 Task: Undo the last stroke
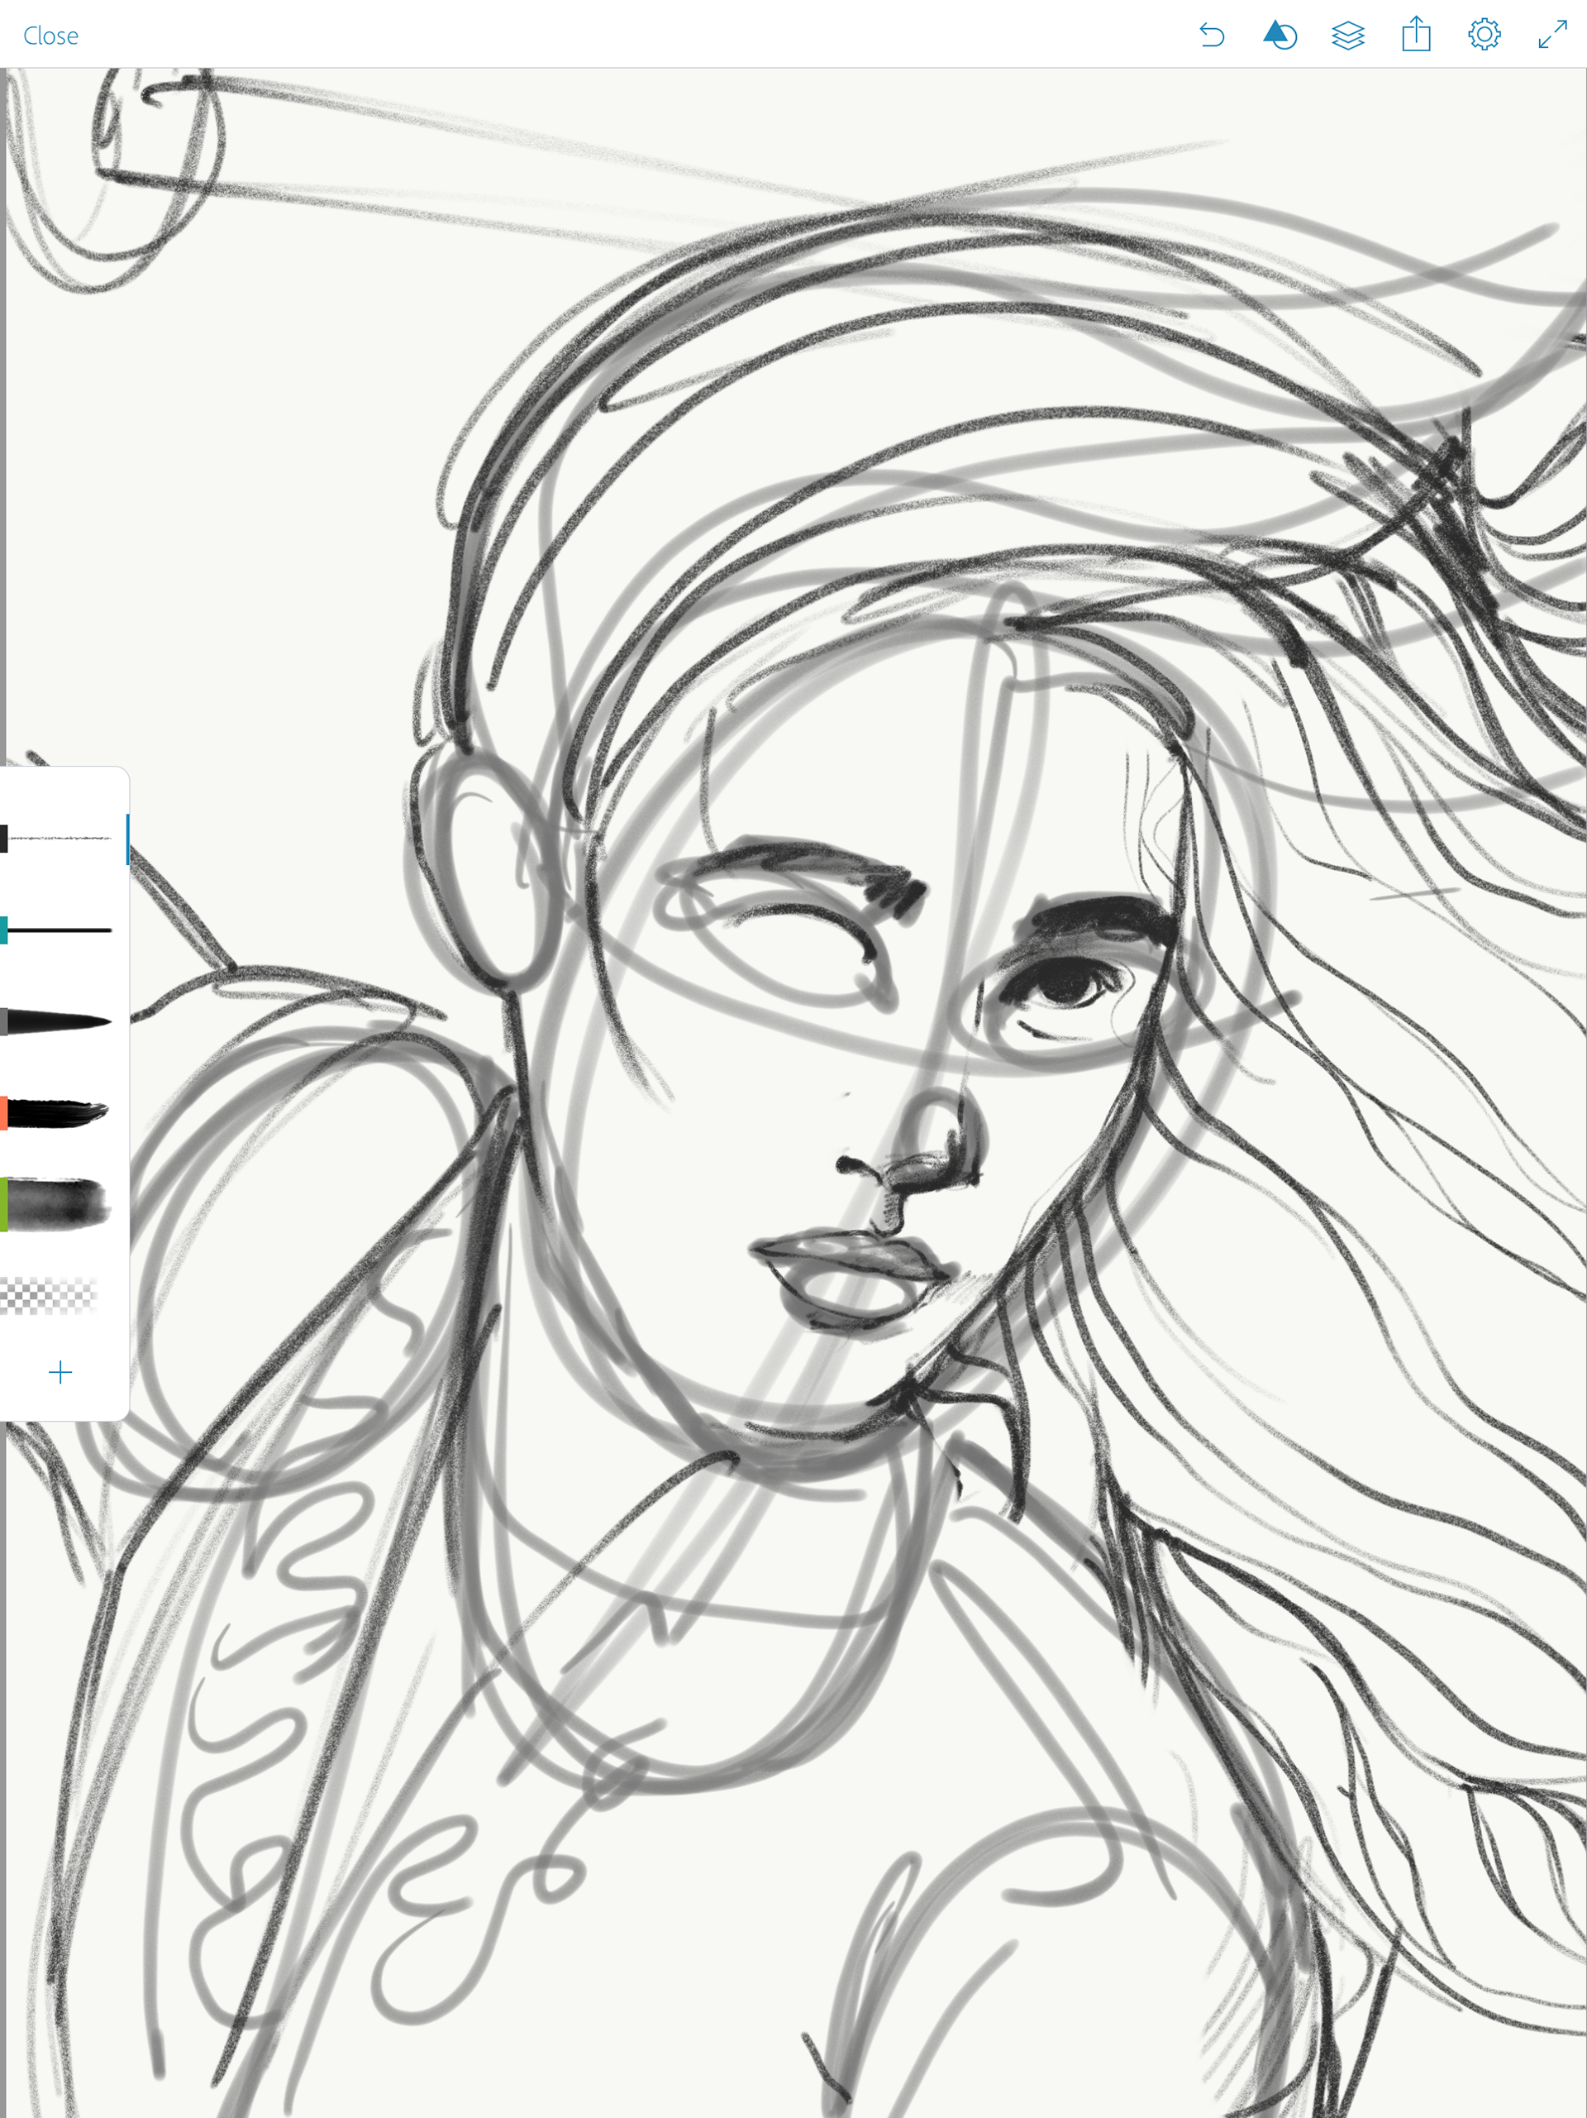tap(1212, 36)
